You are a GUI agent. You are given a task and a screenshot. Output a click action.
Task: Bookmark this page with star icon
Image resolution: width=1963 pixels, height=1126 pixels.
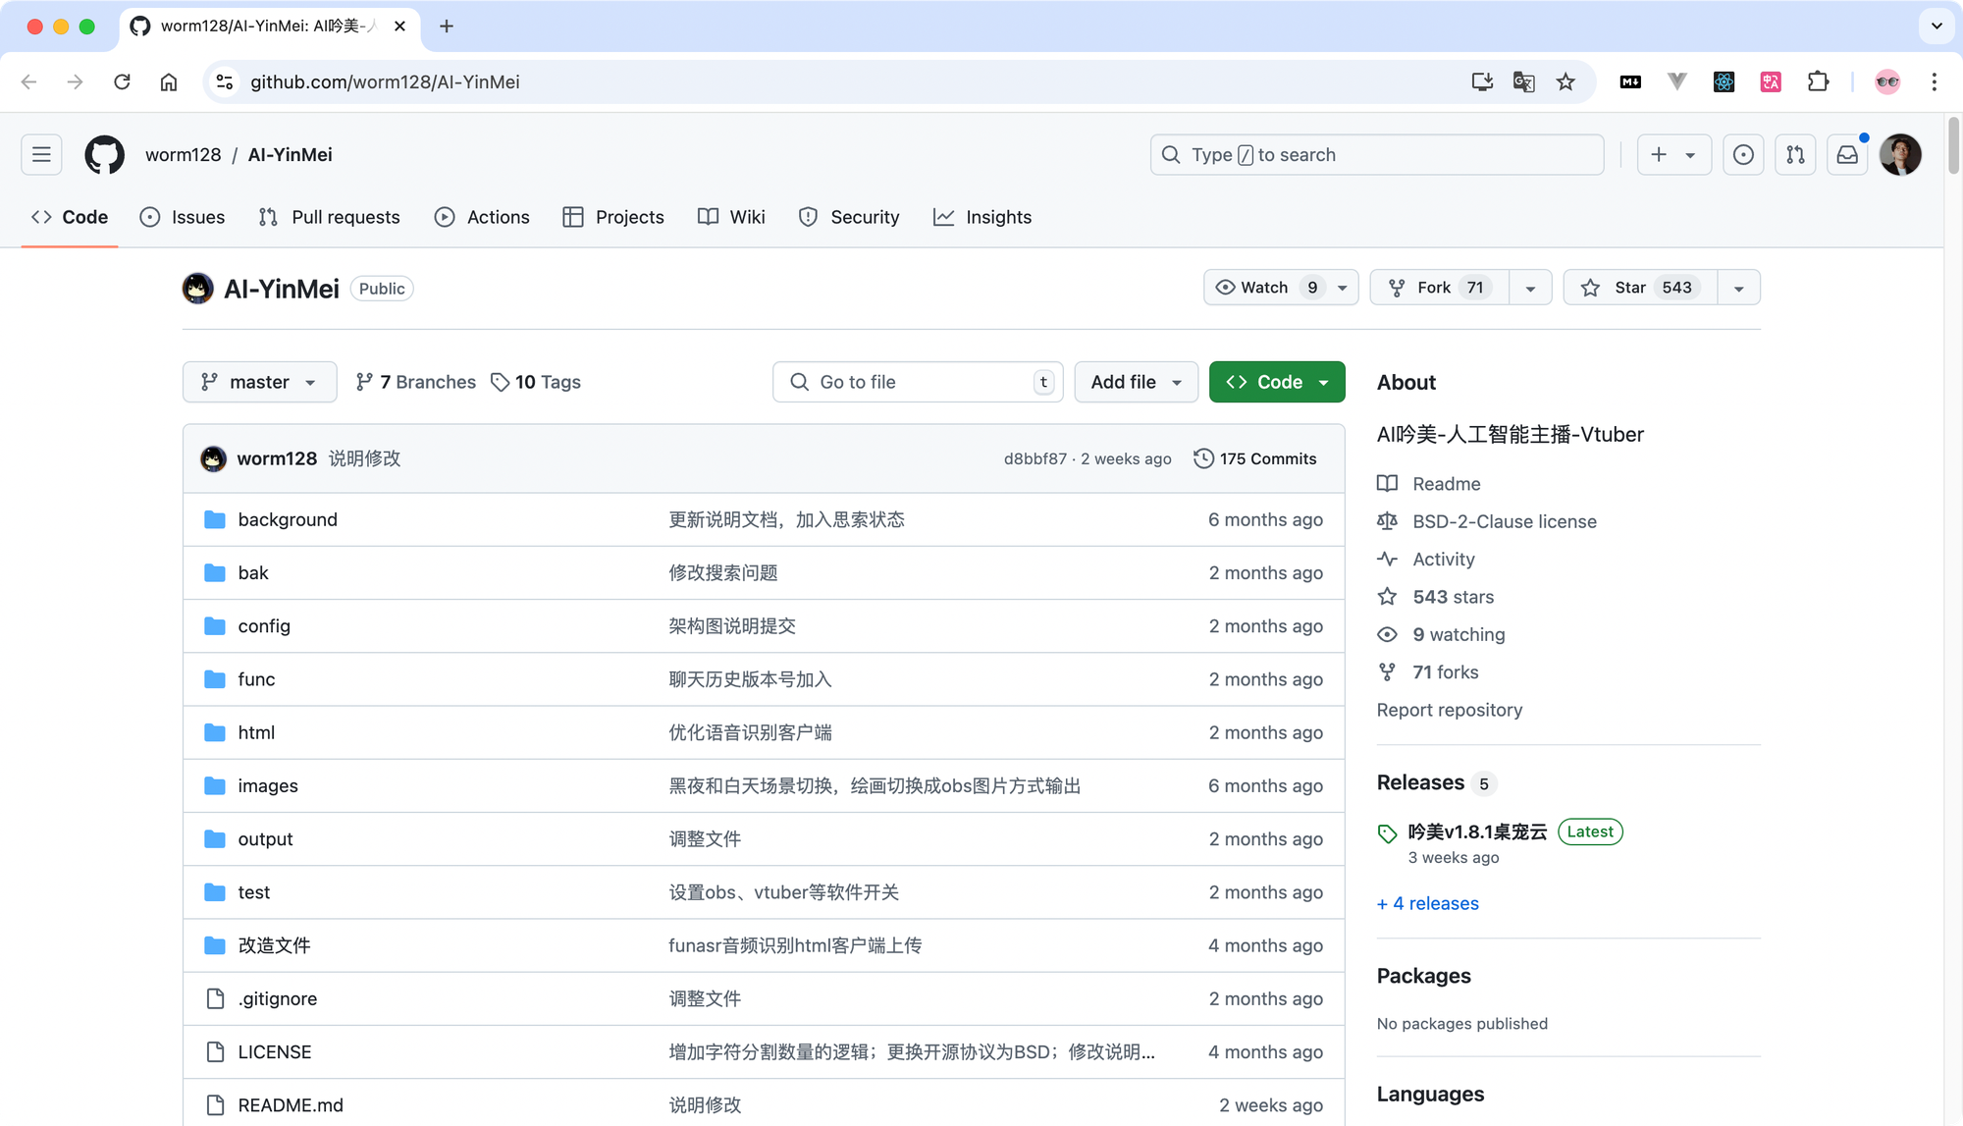1565,82
